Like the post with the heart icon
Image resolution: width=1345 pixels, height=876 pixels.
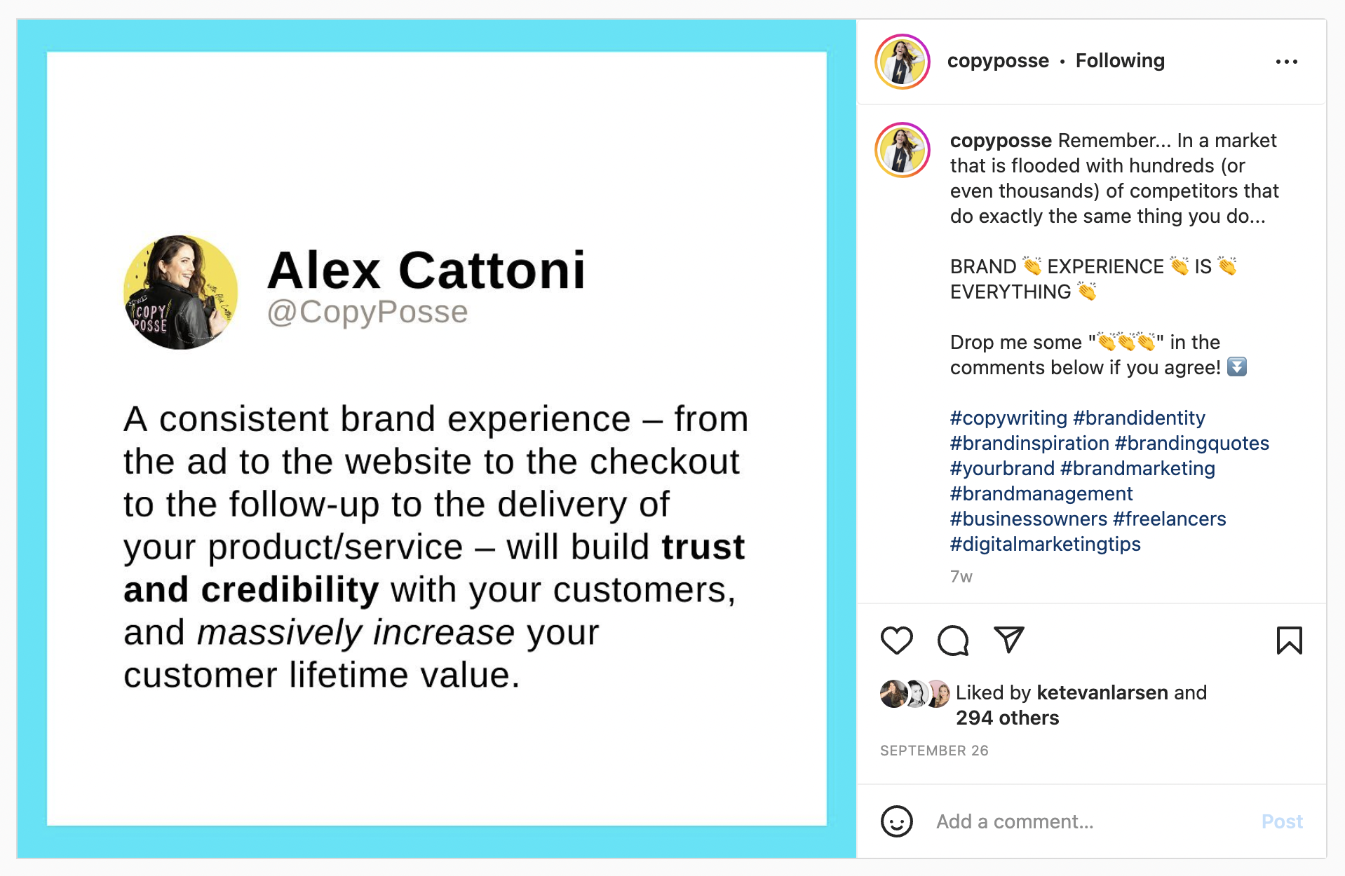(x=896, y=641)
